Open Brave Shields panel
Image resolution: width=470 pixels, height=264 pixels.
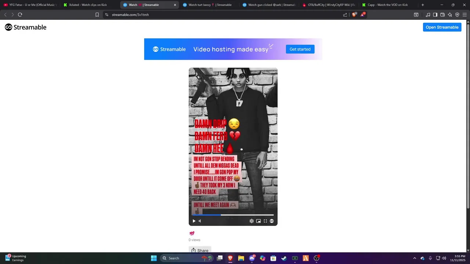(x=354, y=15)
